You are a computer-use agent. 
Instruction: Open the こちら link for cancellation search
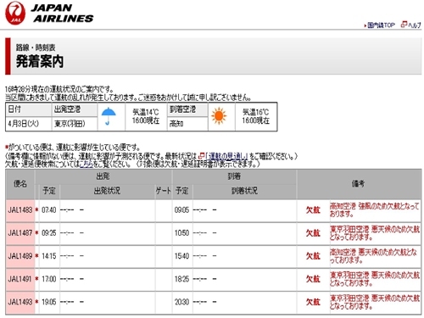click(86, 164)
